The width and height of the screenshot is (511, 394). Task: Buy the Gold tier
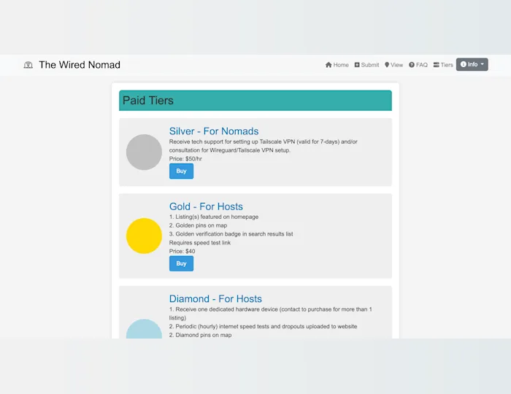[x=181, y=263]
